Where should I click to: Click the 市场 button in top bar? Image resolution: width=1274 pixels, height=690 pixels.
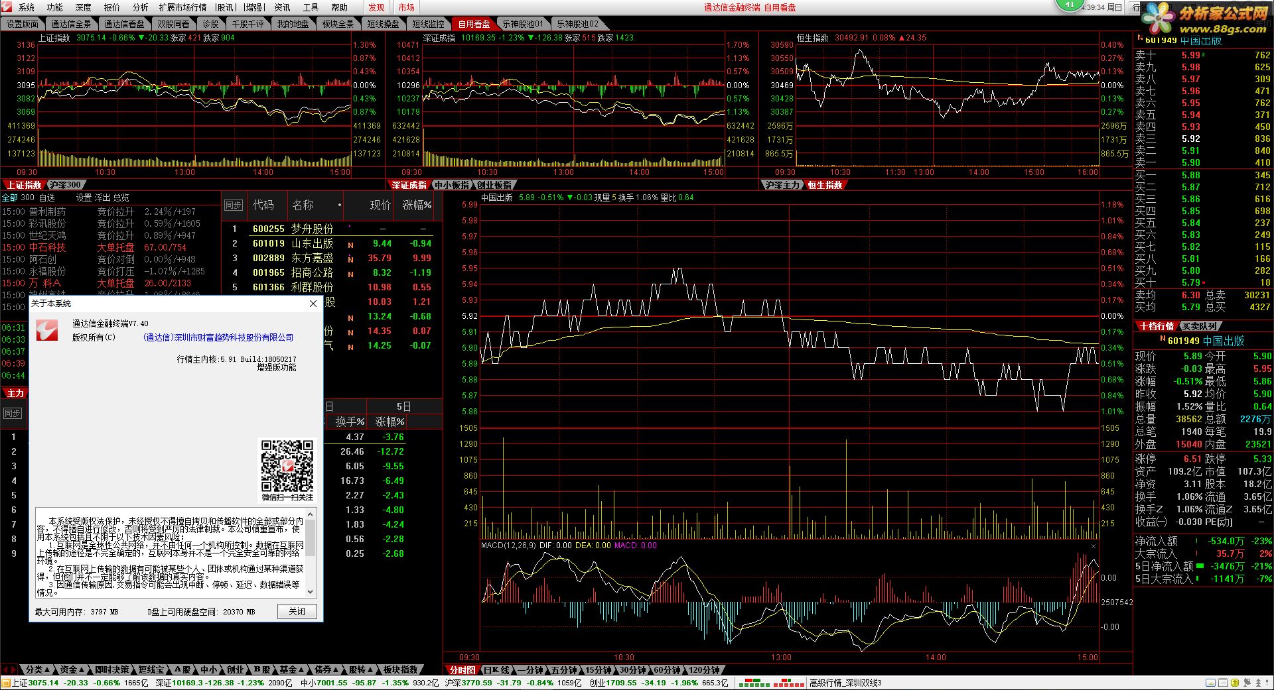pyautogui.click(x=406, y=7)
